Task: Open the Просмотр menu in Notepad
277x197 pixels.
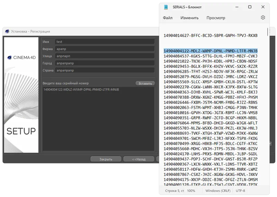Action: 216,18
